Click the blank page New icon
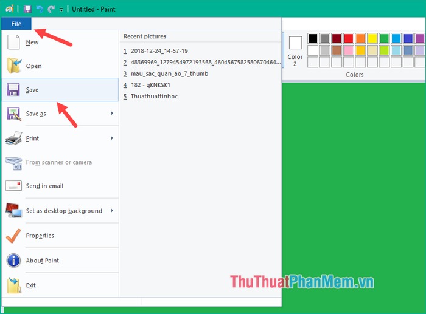 click(x=13, y=42)
